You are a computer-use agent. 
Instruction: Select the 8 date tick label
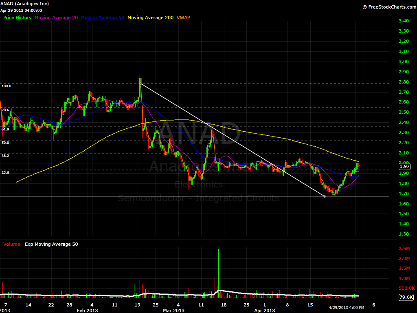click(x=287, y=305)
